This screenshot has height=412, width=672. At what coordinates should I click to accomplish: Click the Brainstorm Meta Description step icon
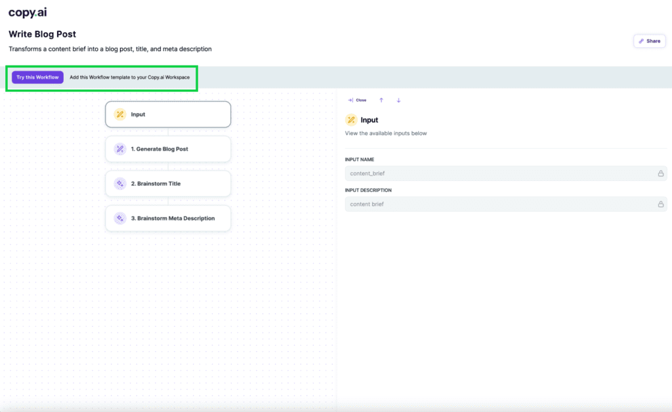[120, 218]
